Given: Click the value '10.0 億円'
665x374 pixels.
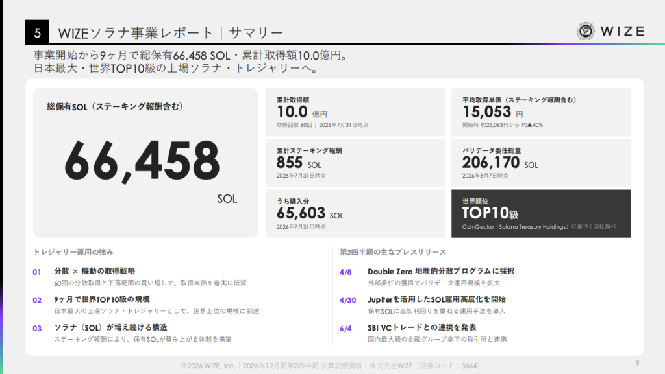Looking at the screenshot, I should [x=302, y=112].
